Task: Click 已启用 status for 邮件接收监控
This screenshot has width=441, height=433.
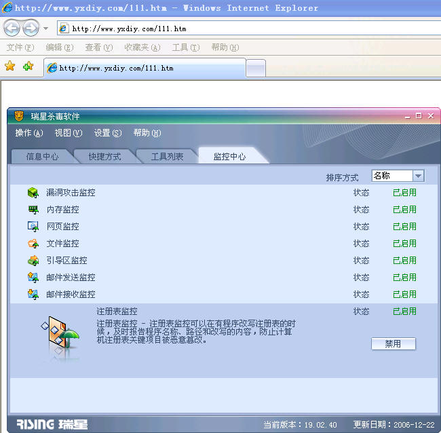Action: pos(404,295)
